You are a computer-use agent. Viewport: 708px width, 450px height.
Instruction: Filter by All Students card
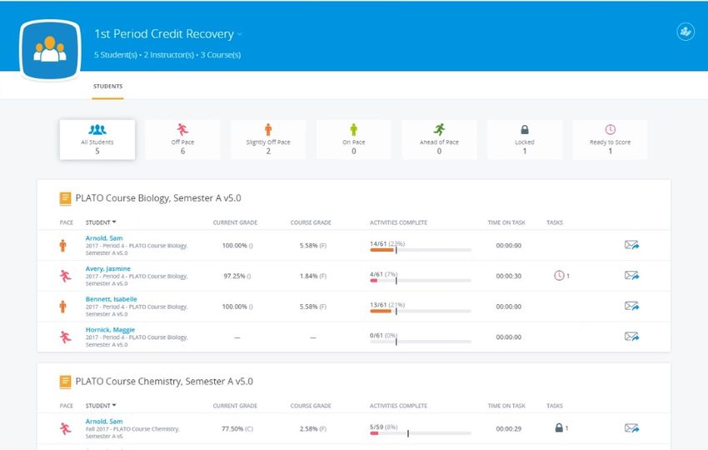coord(97,140)
